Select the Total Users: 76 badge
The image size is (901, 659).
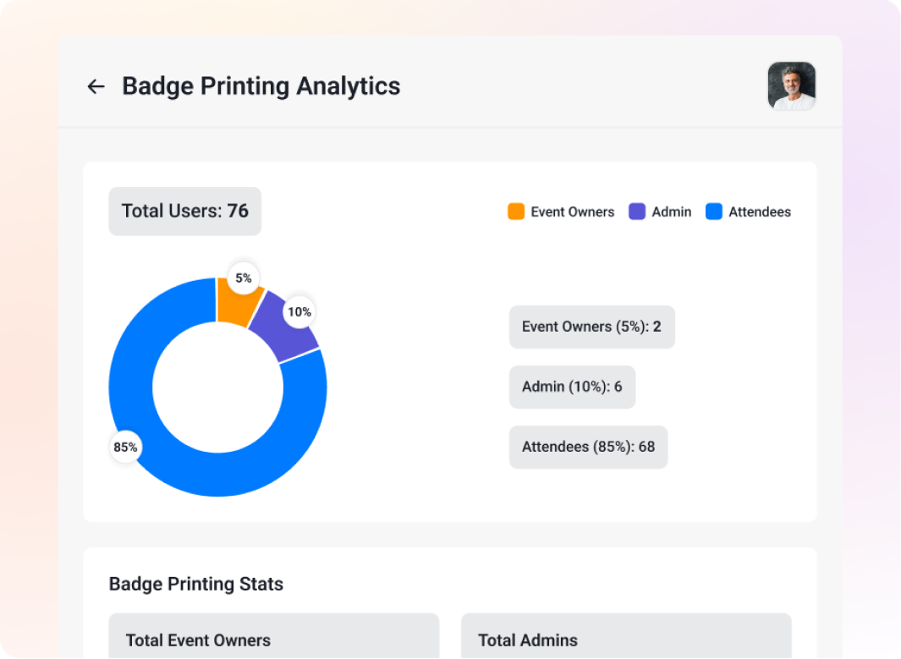185,211
